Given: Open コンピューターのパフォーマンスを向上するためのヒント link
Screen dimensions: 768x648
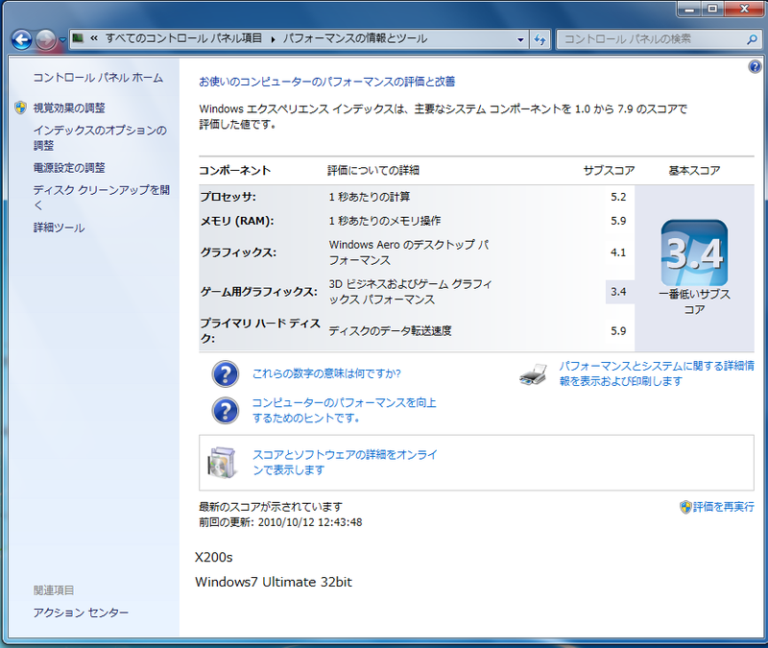Looking at the screenshot, I should (x=344, y=410).
